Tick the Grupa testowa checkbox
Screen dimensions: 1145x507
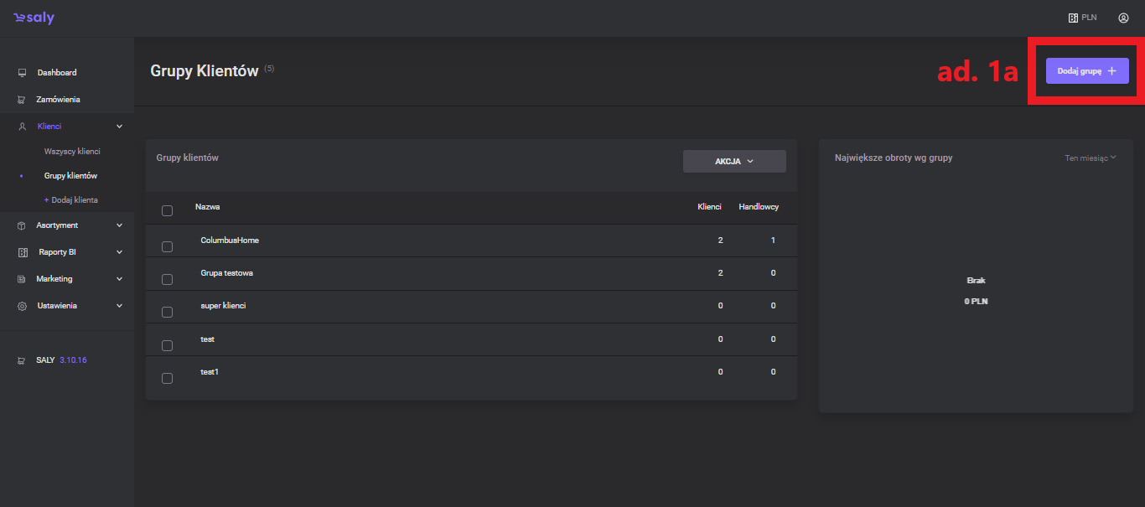(x=167, y=279)
